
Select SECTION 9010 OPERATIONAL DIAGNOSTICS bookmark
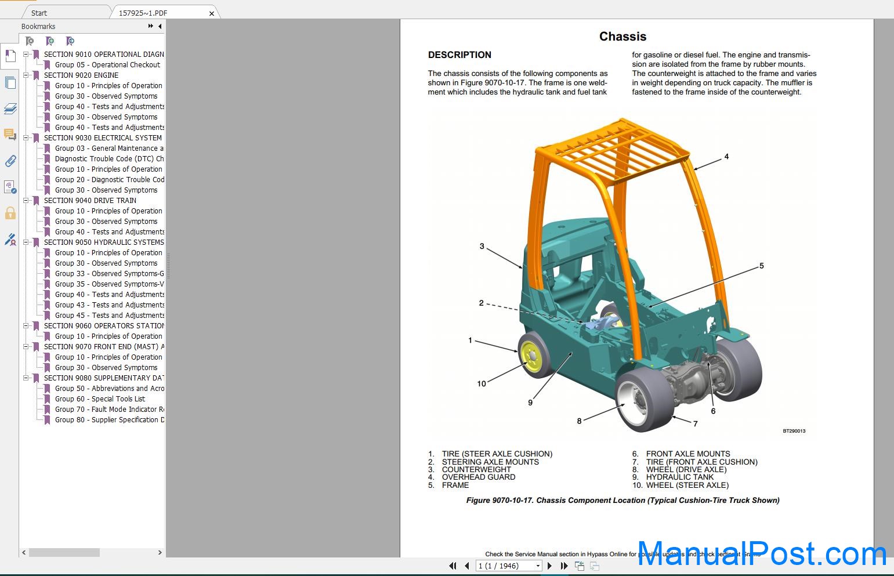click(104, 54)
